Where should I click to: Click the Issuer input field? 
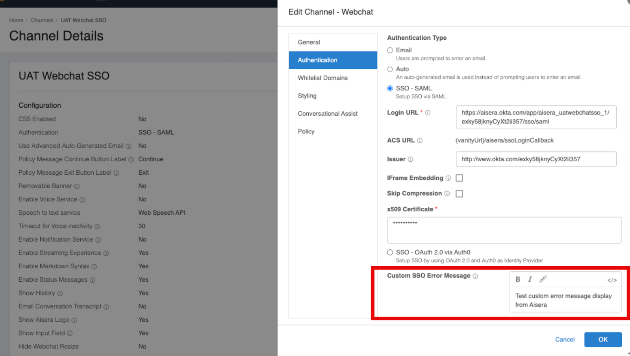pos(536,159)
